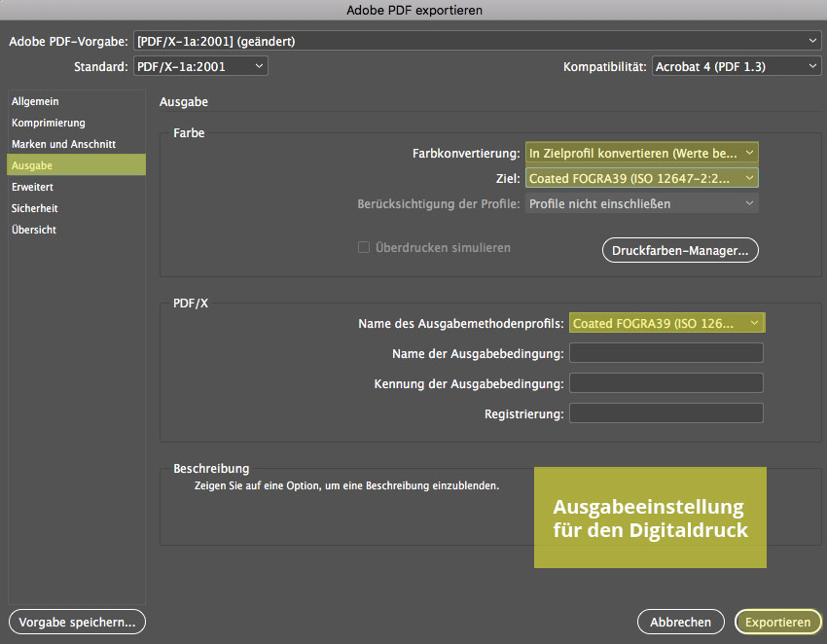Open the Ziel Coated FOGRA39 dropdown
This screenshot has width=827, height=644.
tap(642, 178)
